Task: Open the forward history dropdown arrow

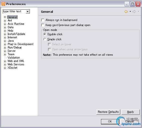Action: [138, 12]
